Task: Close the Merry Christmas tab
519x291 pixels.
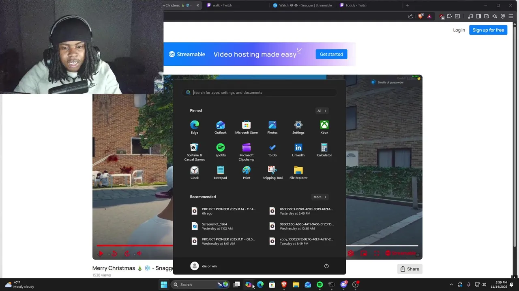Action: click(x=198, y=5)
